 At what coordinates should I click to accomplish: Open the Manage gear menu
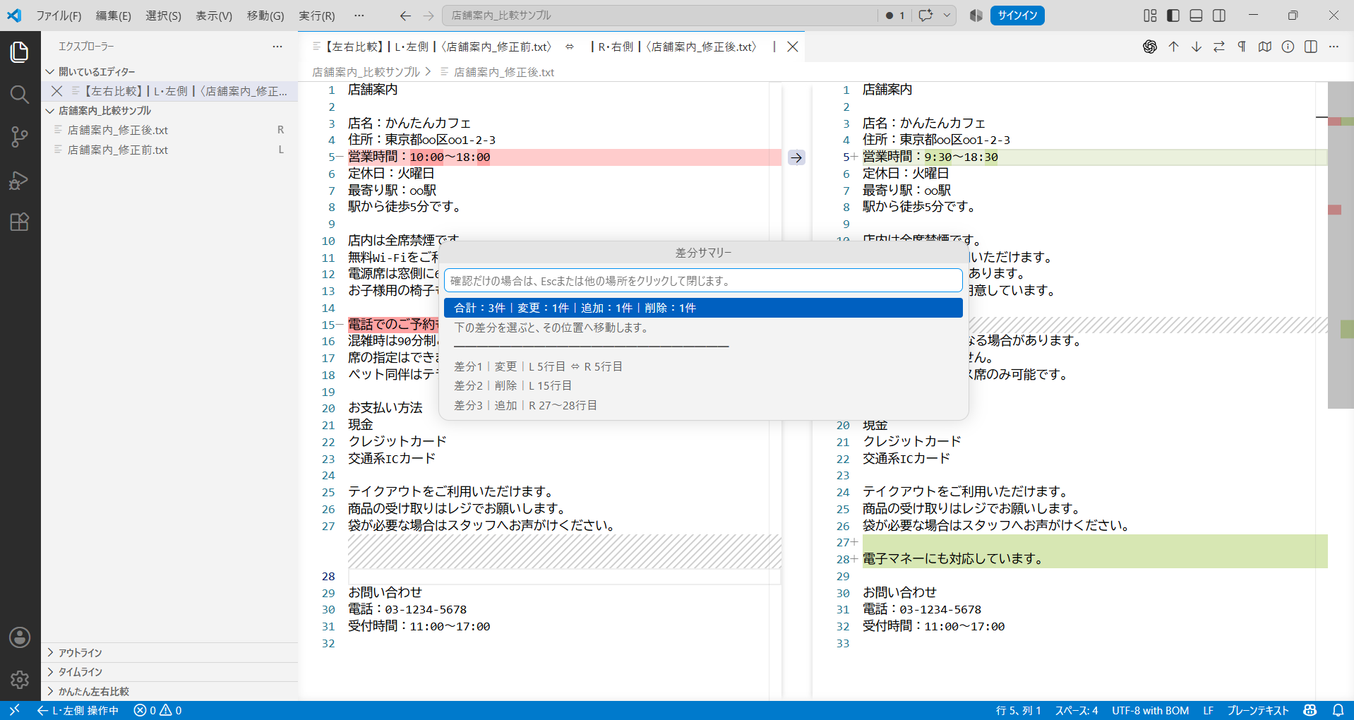[20, 680]
